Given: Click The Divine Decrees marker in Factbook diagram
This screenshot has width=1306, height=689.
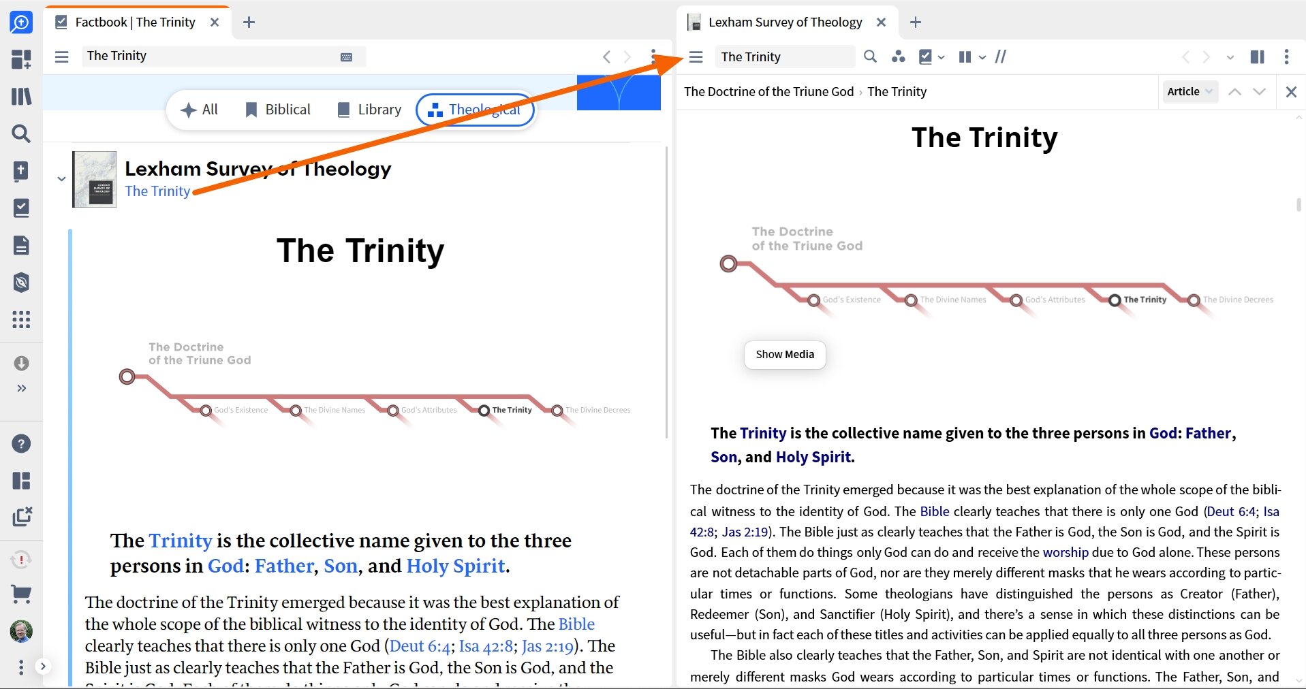Looking at the screenshot, I should click(x=557, y=411).
